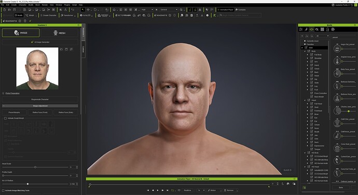Click the AI Image Generator button
358x195 pixels.
(x=40, y=42)
